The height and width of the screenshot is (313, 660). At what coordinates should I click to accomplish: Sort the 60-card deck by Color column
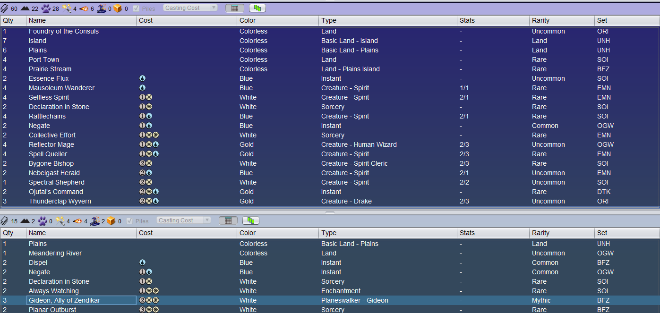[x=278, y=21]
